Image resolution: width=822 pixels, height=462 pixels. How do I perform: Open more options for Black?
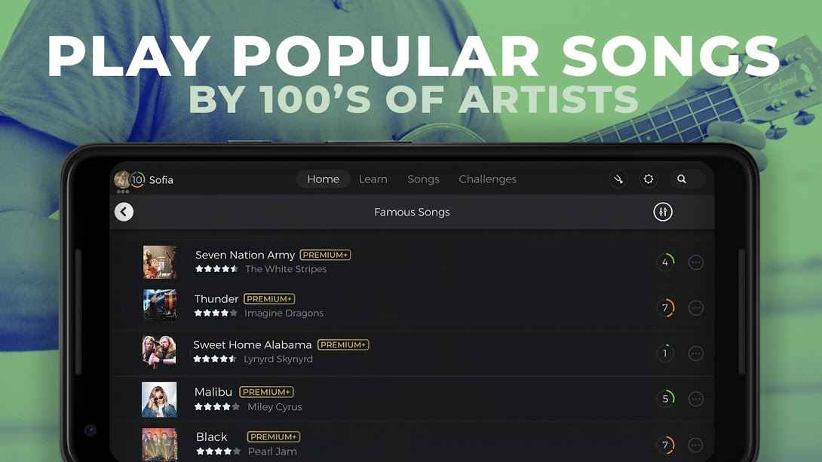pyautogui.click(x=695, y=445)
